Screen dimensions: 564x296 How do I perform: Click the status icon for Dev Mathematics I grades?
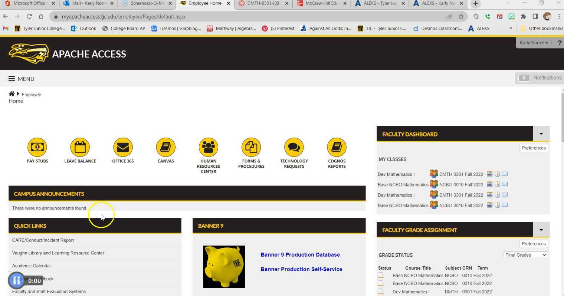381,292
